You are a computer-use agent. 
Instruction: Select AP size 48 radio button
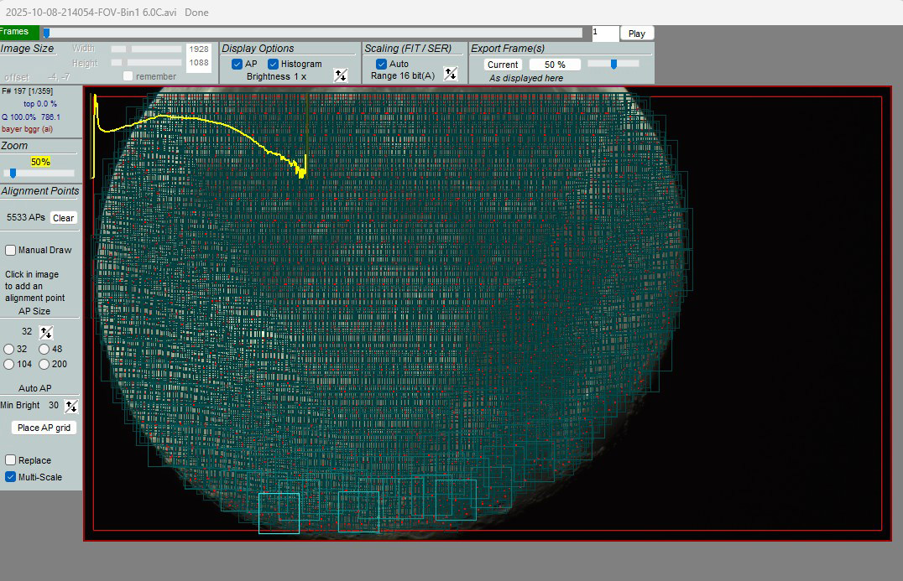(x=44, y=349)
